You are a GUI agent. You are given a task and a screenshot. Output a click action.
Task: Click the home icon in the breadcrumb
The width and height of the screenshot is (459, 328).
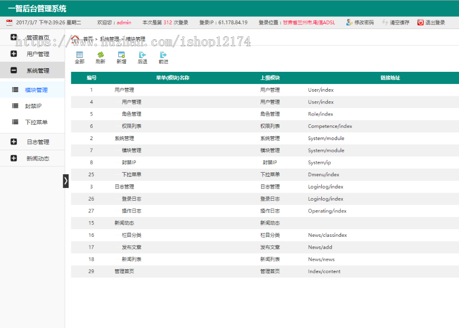point(75,38)
